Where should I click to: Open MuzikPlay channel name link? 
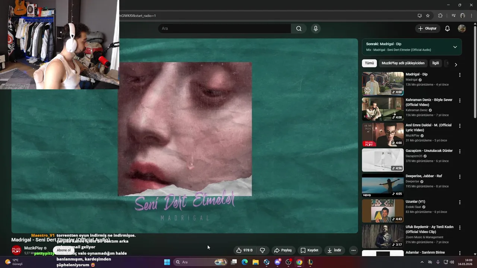[33, 248]
